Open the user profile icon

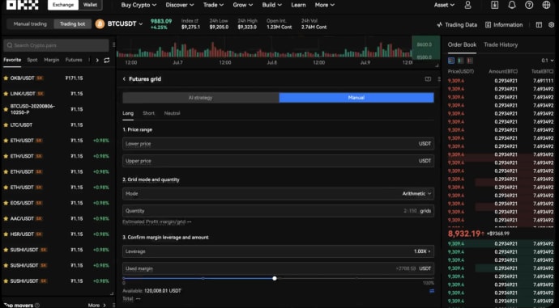pyautogui.click(x=467, y=5)
